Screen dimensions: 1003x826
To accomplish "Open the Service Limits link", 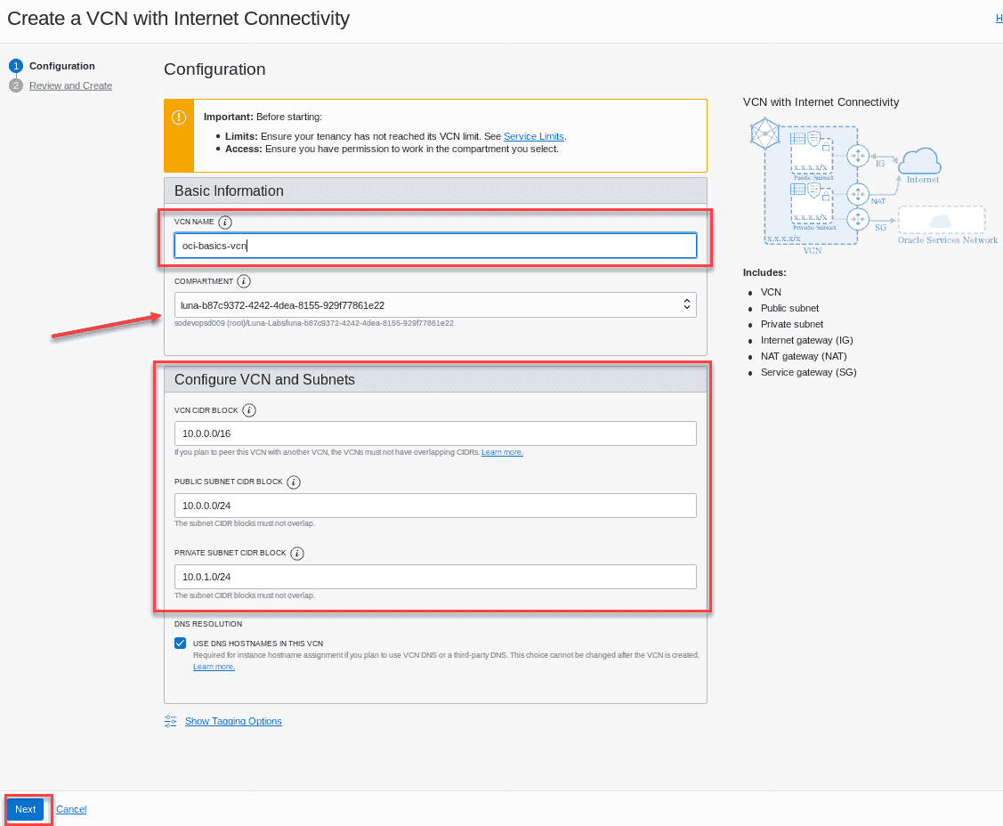I will (533, 136).
